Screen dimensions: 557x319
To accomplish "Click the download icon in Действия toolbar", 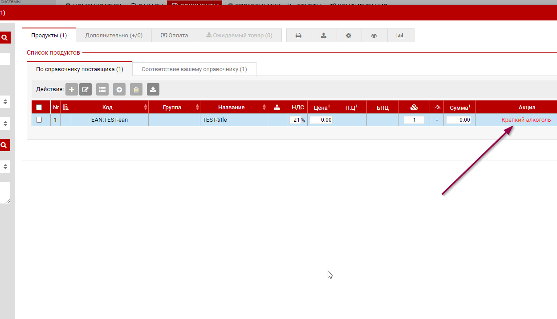I will click(153, 90).
